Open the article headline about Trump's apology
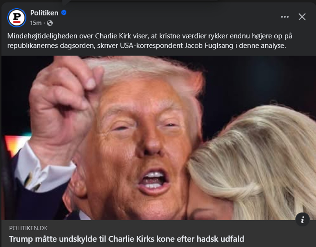This screenshot has height=247, width=316. (127, 239)
